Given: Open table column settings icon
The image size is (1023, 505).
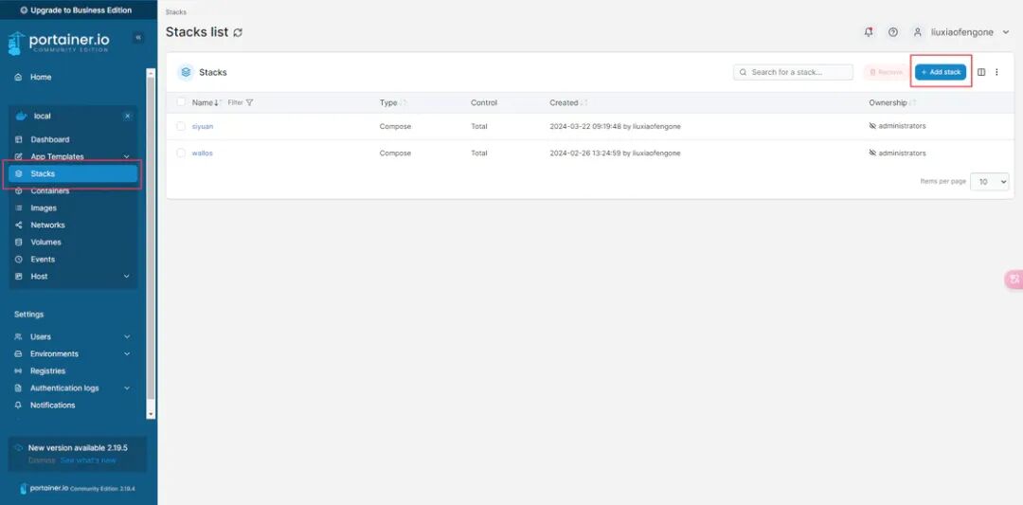Looking at the screenshot, I should pos(981,72).
